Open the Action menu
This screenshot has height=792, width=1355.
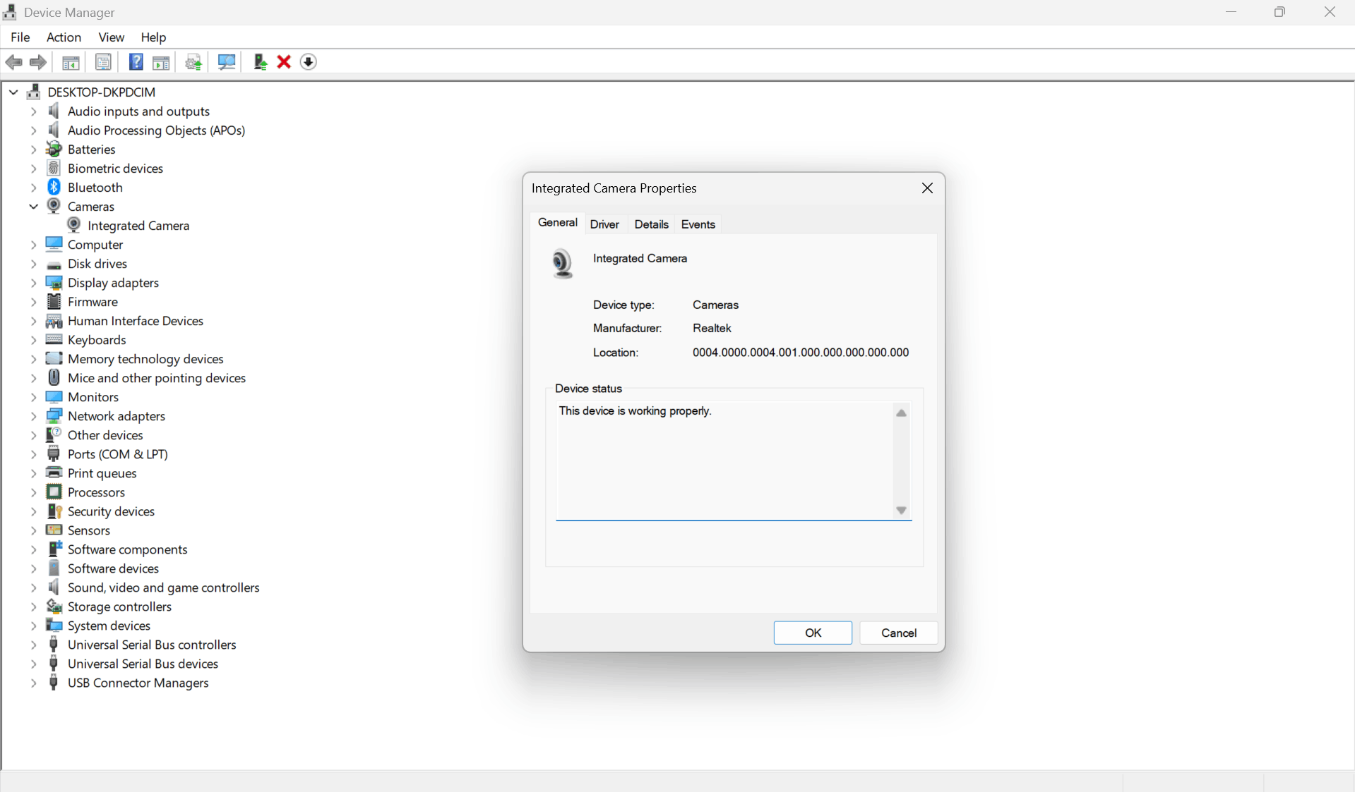tap(64, 37)
